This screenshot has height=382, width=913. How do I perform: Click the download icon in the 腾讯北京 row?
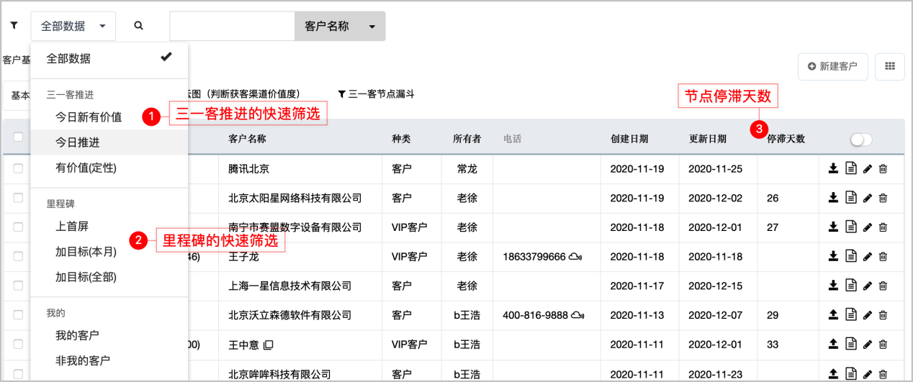click(x=833, y=168)
